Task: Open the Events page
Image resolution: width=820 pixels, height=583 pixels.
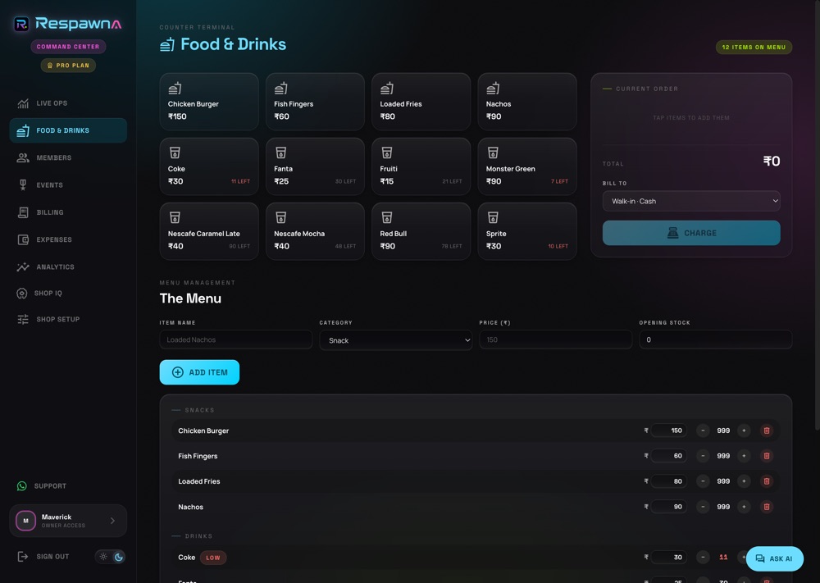Action: pyautogui.click(x=68, y=184)
